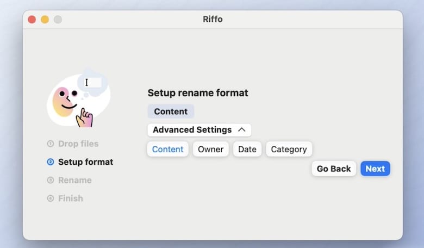Click the blue Next button
Screen dimensions: 424x248
coord(375,169)
